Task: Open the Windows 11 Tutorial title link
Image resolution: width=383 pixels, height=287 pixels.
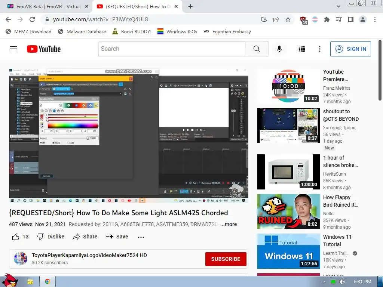Action: pyautogui.click(x=337, y=240)
